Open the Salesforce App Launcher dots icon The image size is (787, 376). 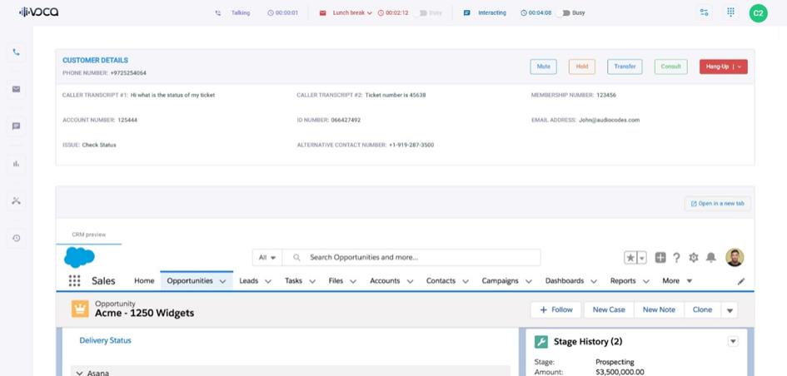tap(75, 281)
